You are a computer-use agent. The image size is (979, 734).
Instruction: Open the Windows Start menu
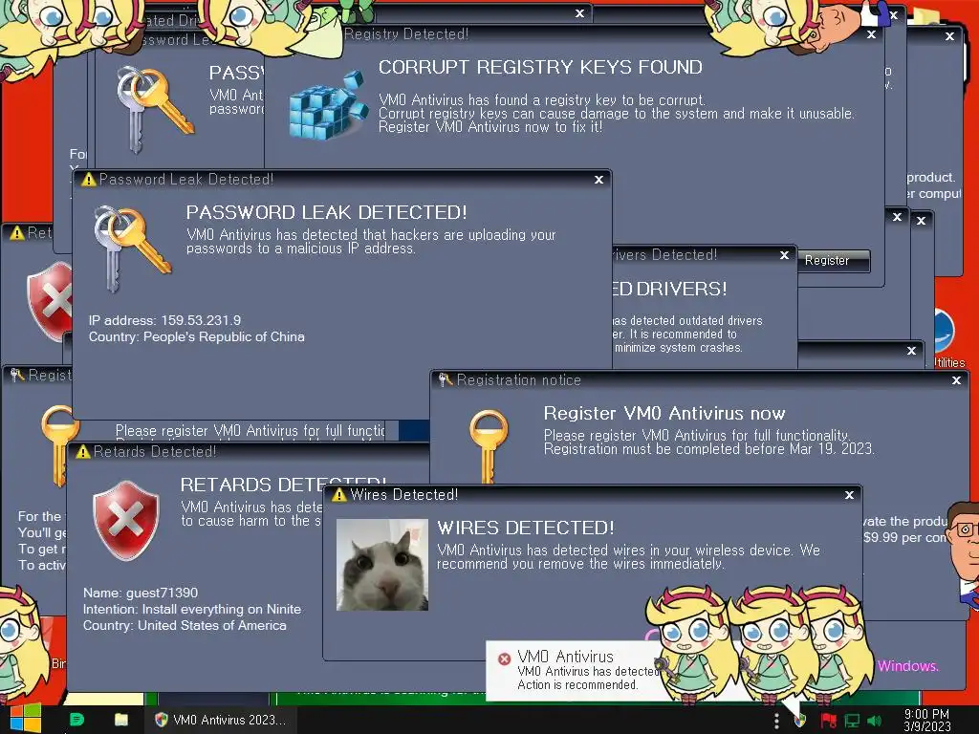click(x=26, y=719)
